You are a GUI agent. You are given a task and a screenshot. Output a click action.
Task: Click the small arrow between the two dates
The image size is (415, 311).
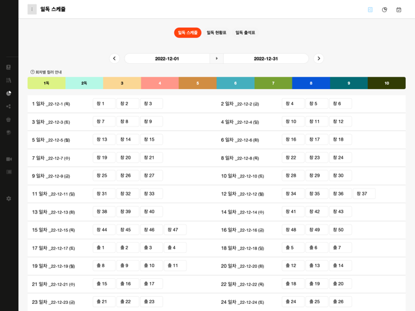[x=216, y=59]
